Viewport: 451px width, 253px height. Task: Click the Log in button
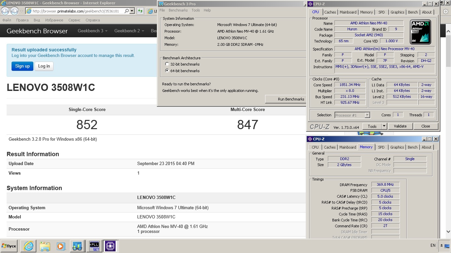(x=44, y=66)
